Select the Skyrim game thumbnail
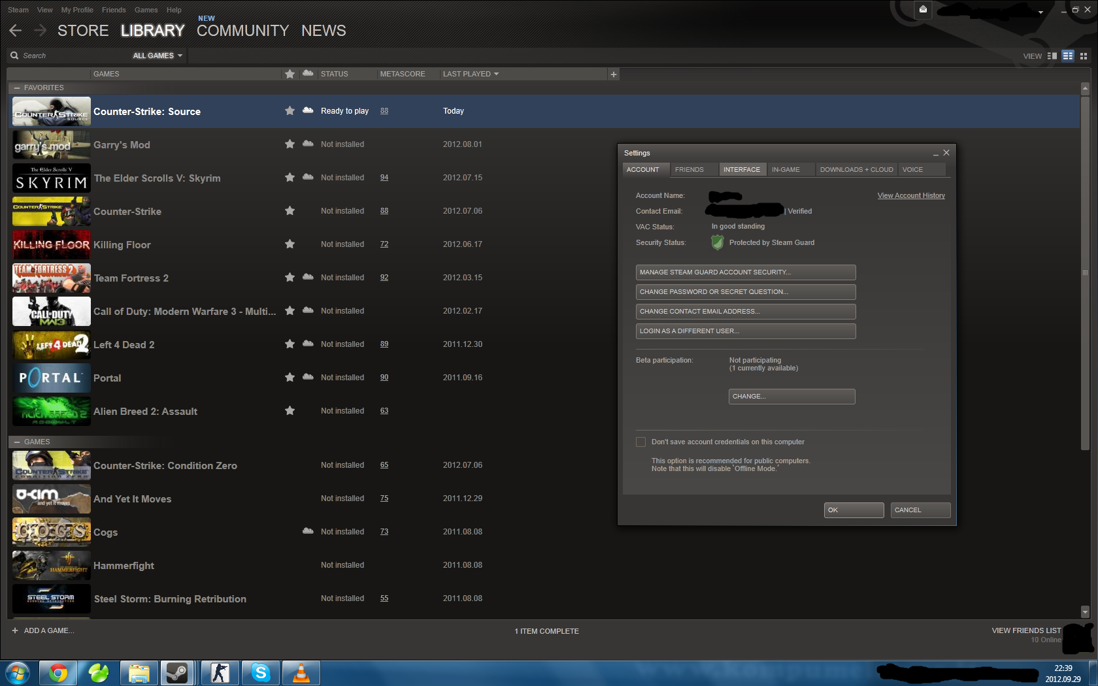Viewport: 1098px width, 686px height. pyautogui.click(x=52, y=178)
